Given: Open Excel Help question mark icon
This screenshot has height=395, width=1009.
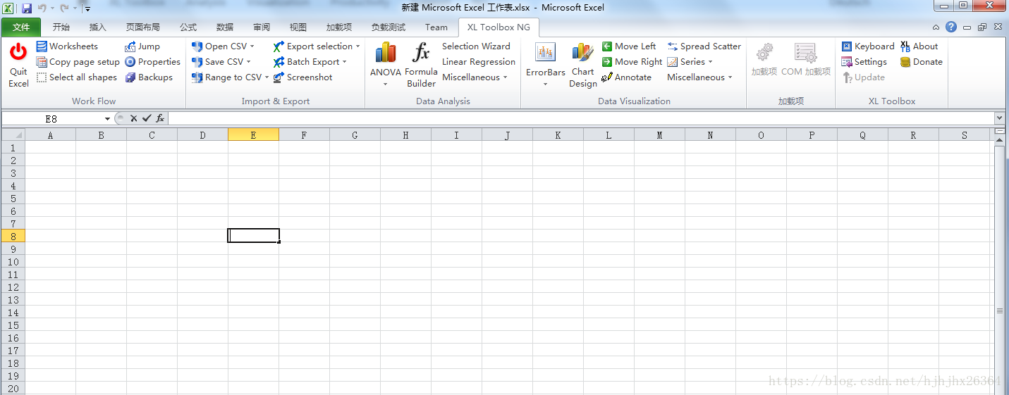Looking at the screenshot, I should [951, 27].
